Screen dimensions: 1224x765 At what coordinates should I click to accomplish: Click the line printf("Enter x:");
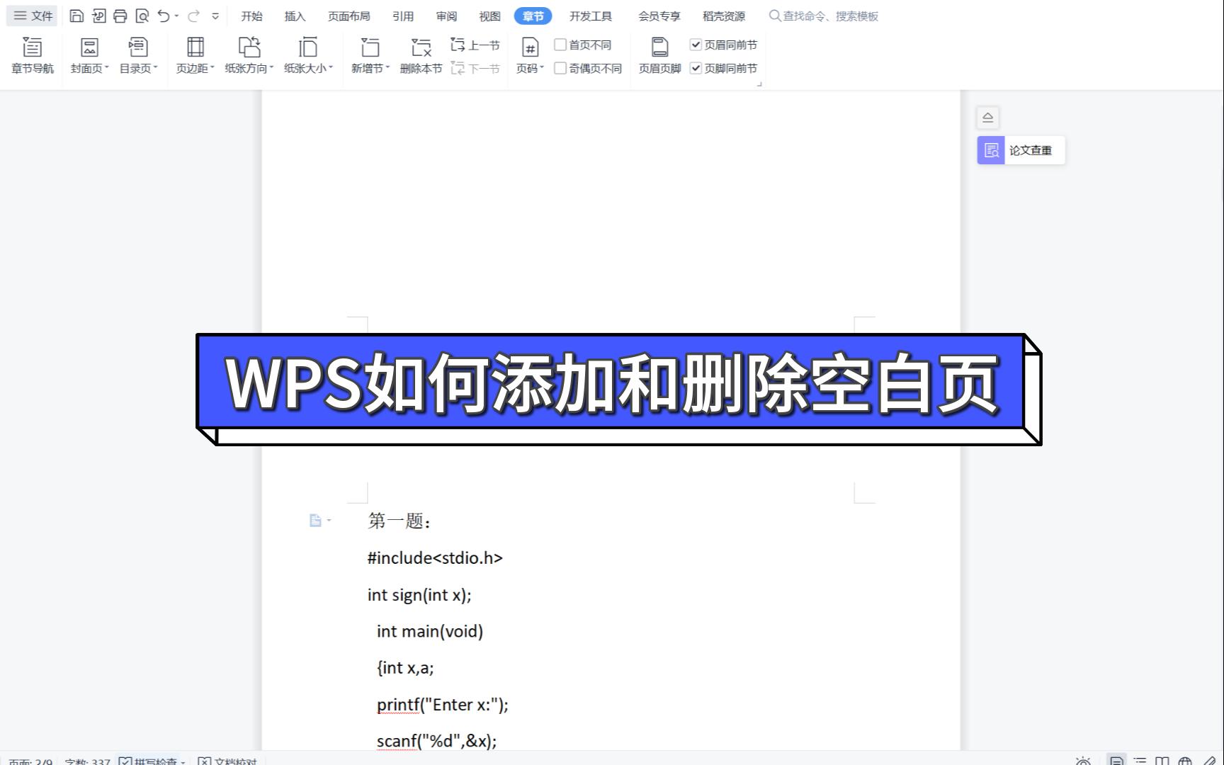pos(443,705)
